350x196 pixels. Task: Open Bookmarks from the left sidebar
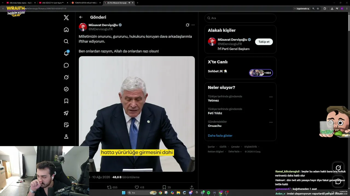point(66,101)
